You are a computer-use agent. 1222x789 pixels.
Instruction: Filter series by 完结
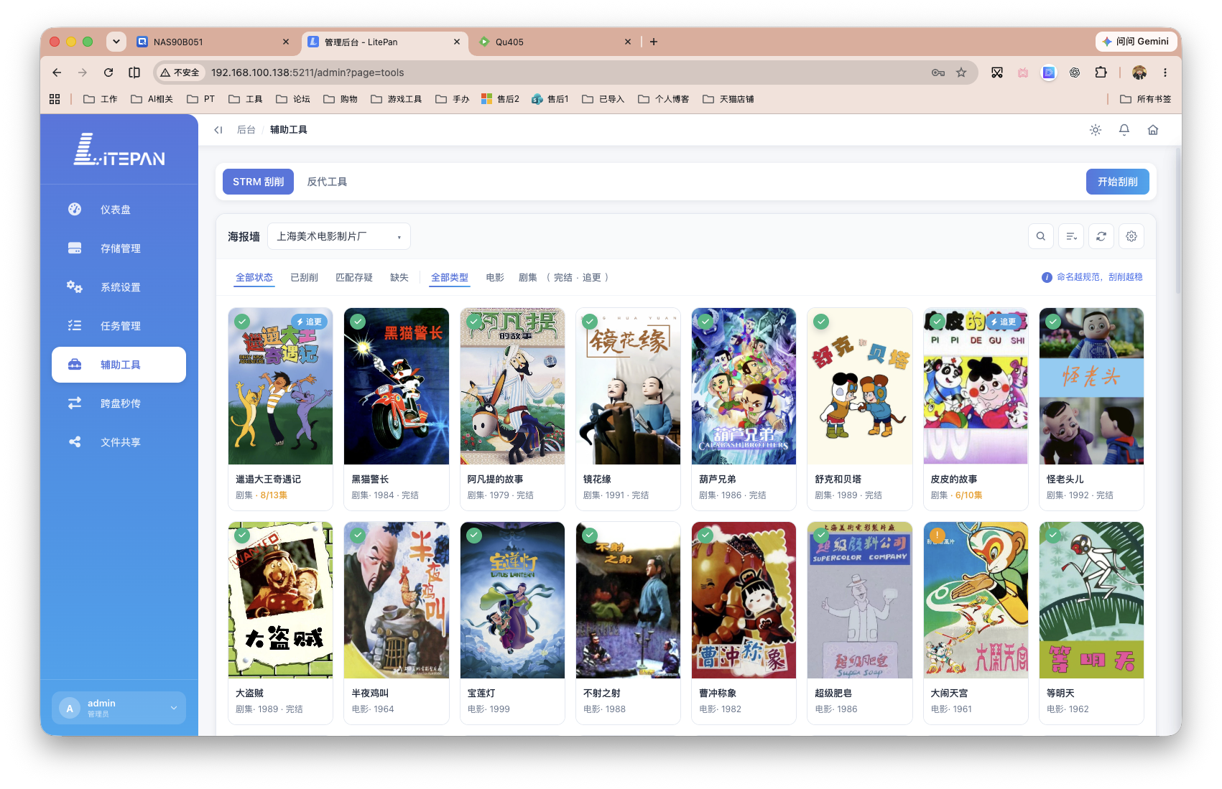[563, 278]
